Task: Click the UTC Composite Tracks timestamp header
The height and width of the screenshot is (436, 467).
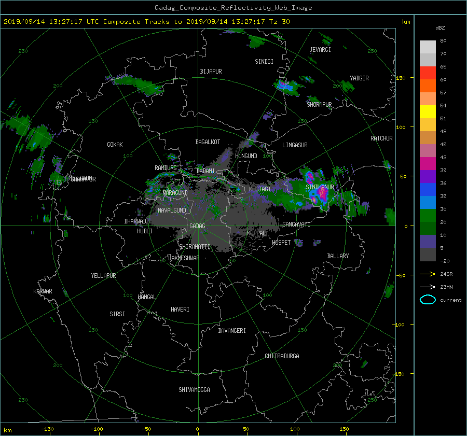Action: (x=147, y=22)
